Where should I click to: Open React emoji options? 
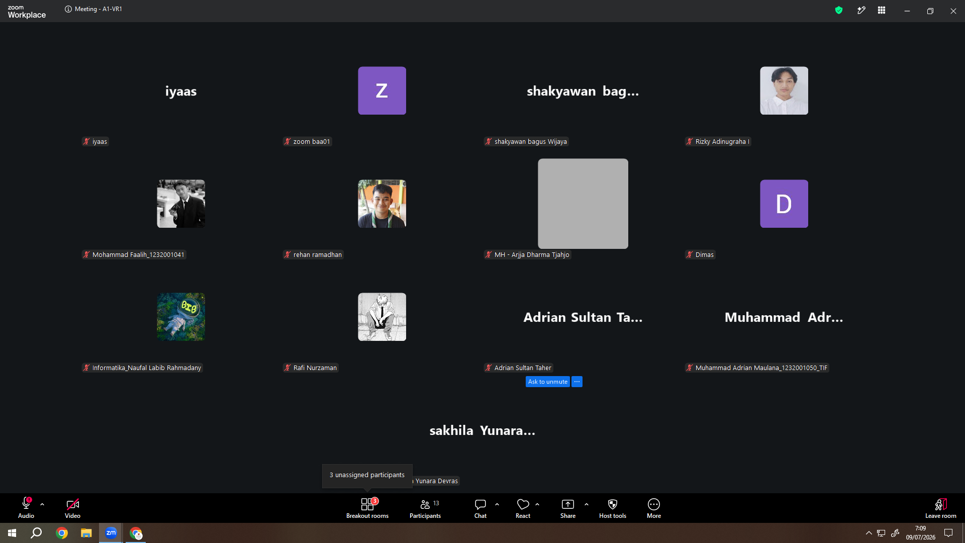coord(523,508)
